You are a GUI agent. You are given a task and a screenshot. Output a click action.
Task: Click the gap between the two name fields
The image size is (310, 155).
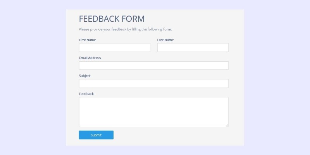[x=153, y=47]
